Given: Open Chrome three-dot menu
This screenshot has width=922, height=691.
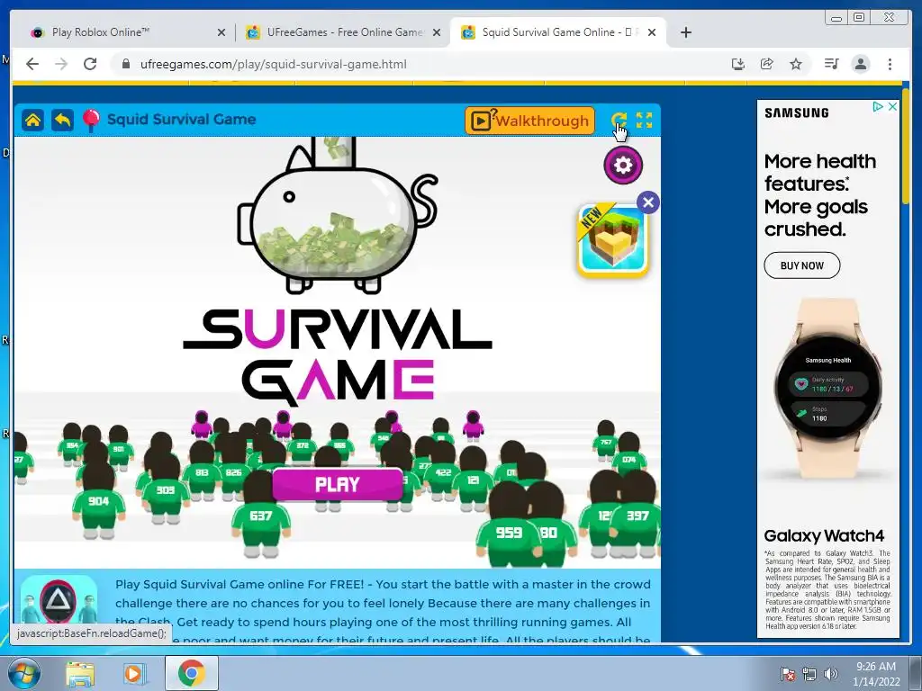Looking at the screenshot, I should pyautogui.click(x=890, y=64).
